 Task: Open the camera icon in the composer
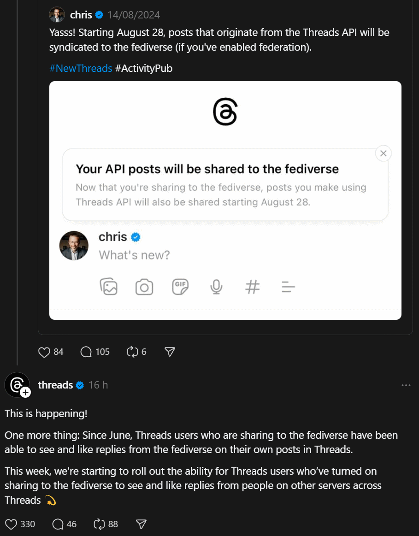[144, 286]
